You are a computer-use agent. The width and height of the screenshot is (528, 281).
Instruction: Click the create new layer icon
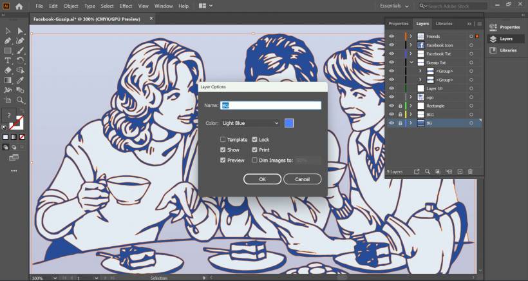click(459, 171)
